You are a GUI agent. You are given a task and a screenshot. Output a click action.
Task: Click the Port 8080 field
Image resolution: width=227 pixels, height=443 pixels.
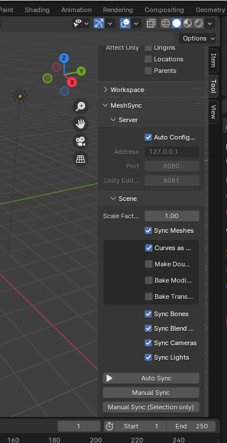click(172, 166)
